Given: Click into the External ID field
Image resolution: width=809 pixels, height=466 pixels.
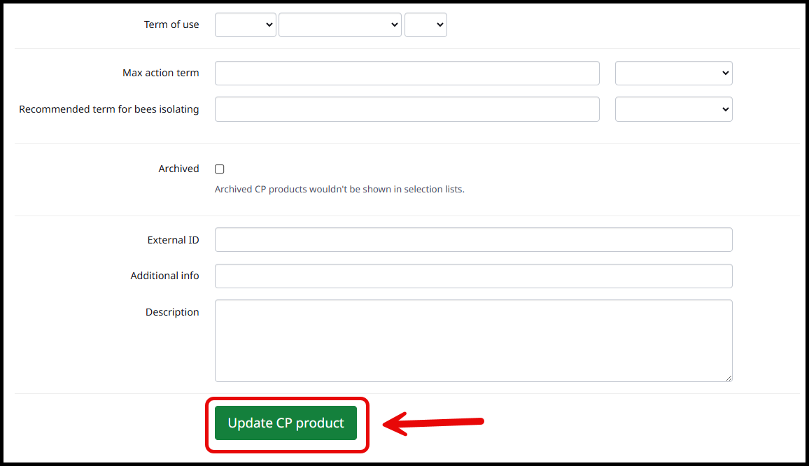Looking at the screenshot, I should [x=473, y=239].
